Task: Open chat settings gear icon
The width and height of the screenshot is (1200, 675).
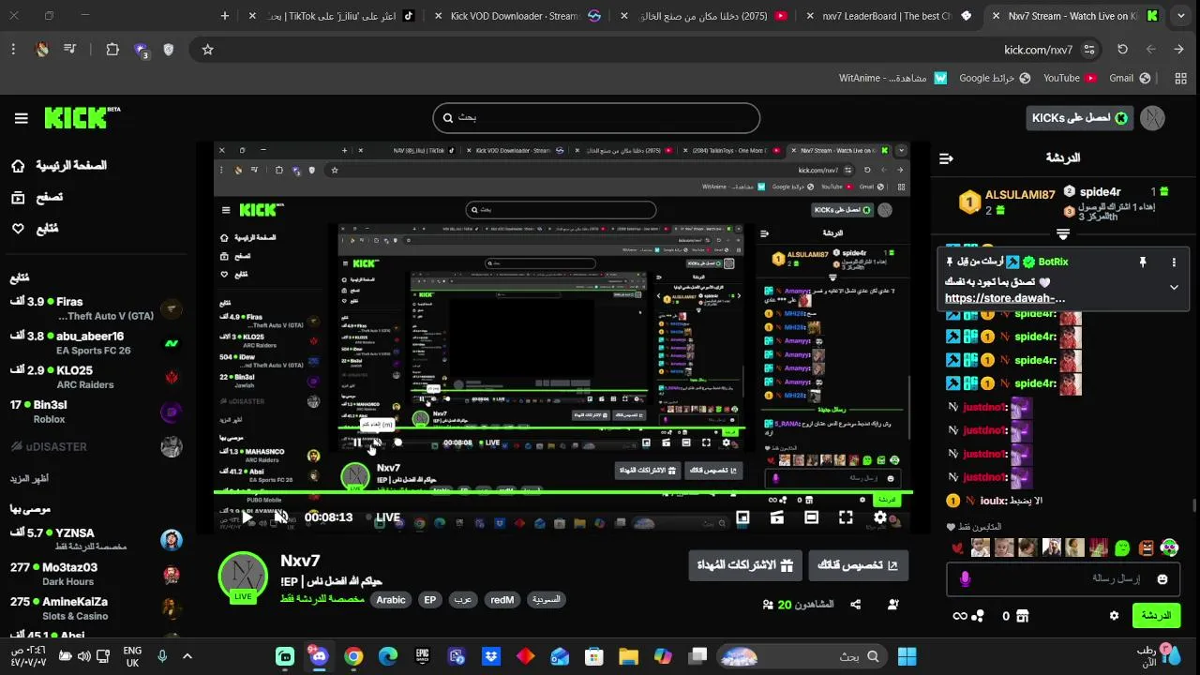Action: click(1114, 616)
